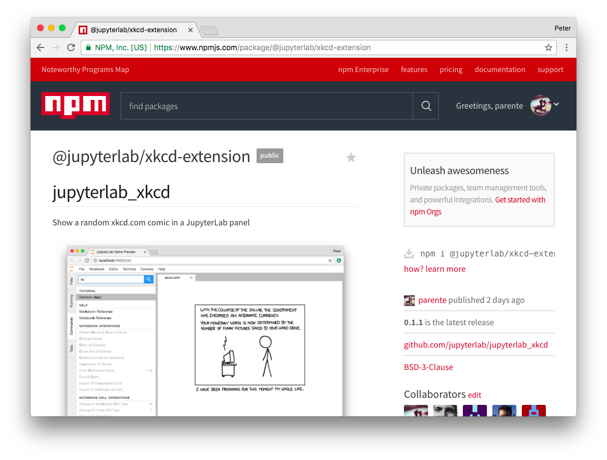
Task: Open the Noteworthy Programs Map link
Action: [x=85, y=70]
